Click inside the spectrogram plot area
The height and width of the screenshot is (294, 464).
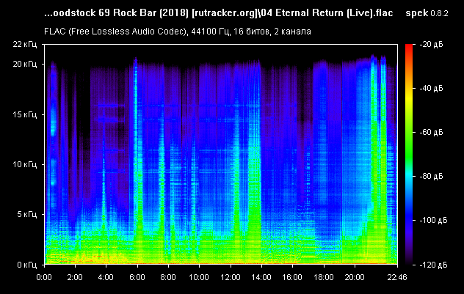221,154
